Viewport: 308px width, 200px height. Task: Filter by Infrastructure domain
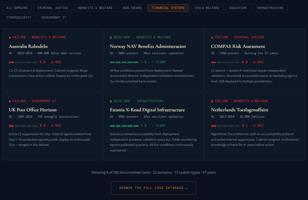pos(270,8)
